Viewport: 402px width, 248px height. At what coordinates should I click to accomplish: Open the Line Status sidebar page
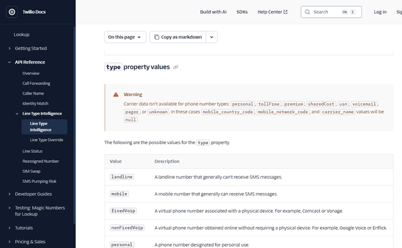(x=32, y=151)
